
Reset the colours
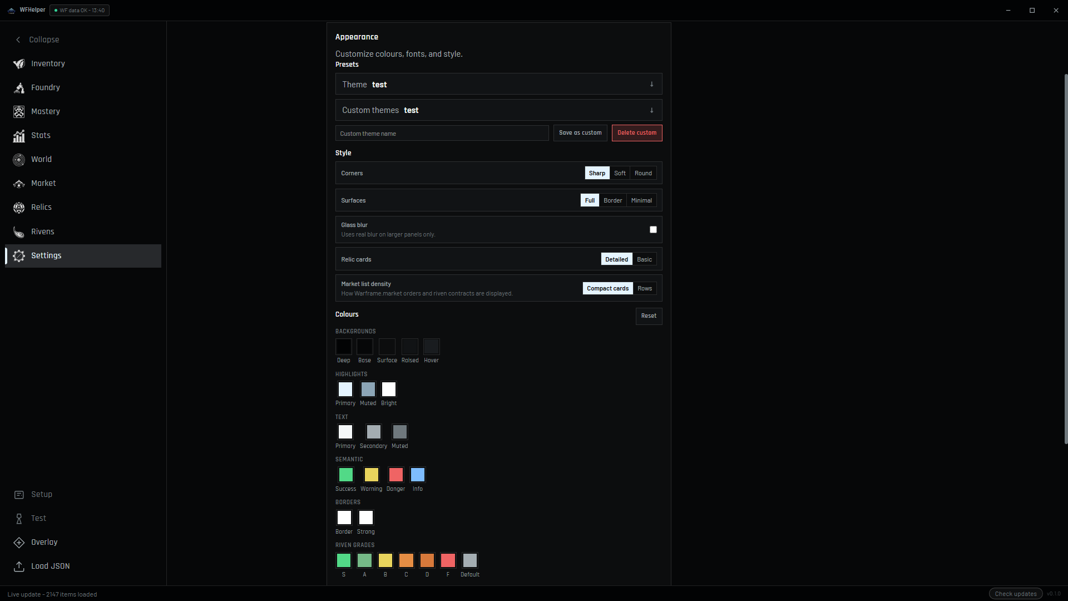pyautogui.click(x=649, y=316)
